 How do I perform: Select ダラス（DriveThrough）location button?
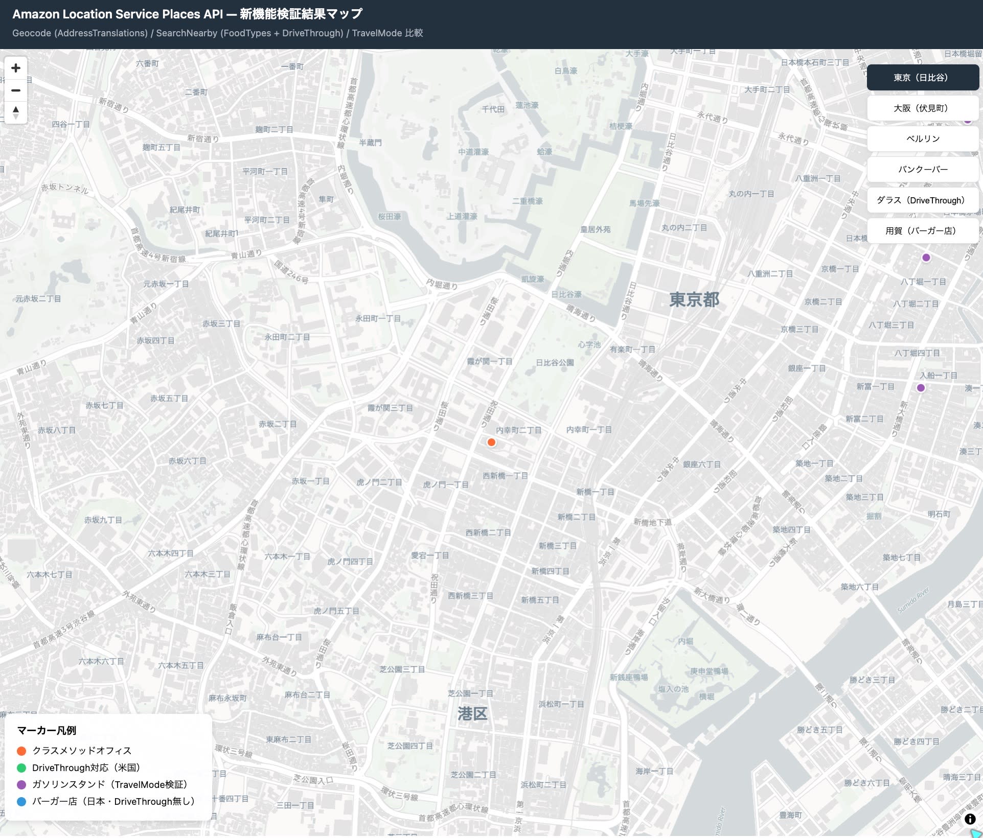coord(923,200)
